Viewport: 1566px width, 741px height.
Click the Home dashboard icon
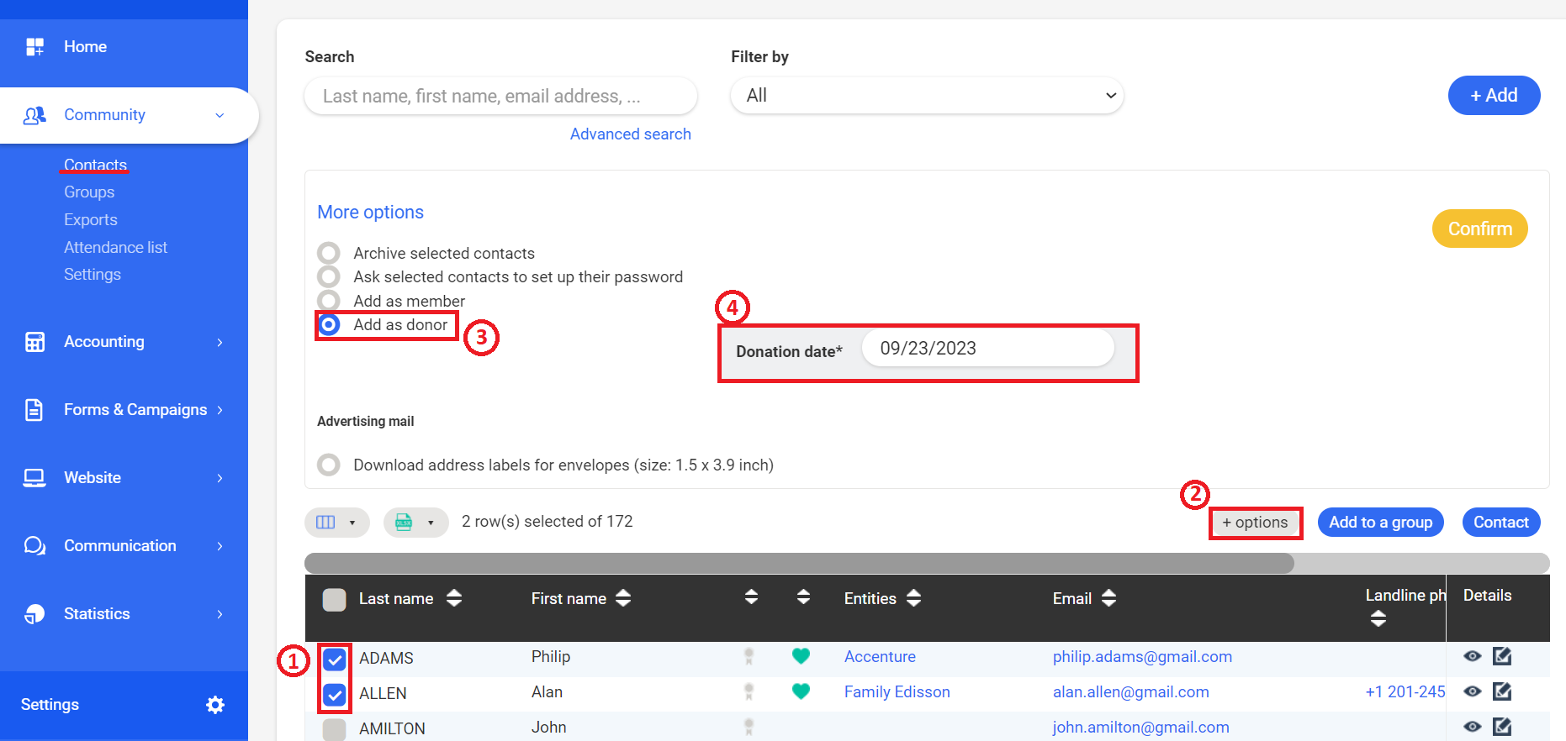[x=34, y=47]
